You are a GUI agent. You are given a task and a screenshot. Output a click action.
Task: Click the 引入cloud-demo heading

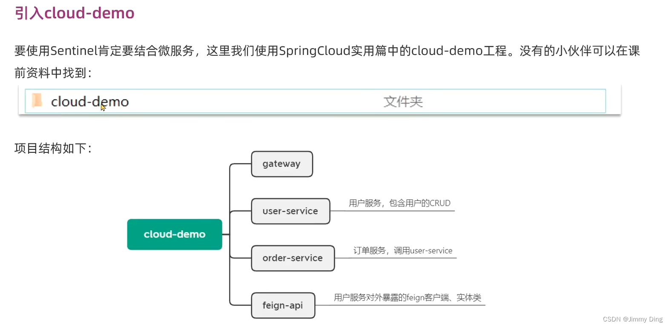(75, 13)
